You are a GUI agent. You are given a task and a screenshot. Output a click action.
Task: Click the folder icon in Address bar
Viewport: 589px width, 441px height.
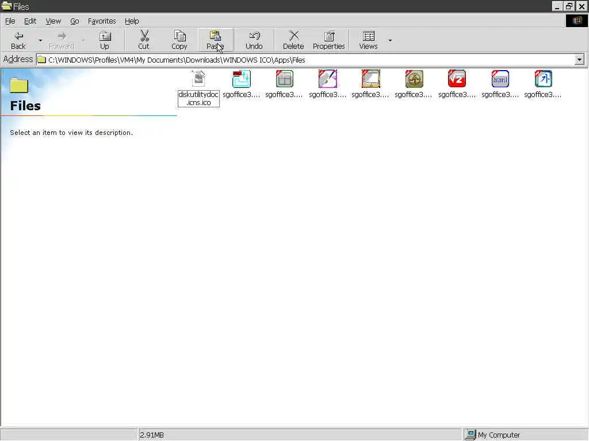point(41,60)
